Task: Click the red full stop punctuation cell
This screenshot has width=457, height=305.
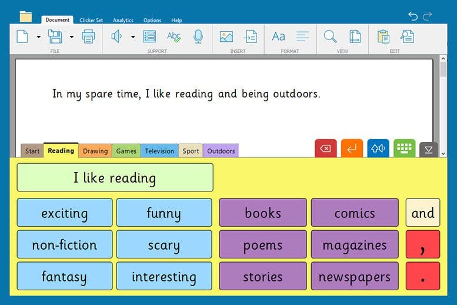Action: coord(423,276)
